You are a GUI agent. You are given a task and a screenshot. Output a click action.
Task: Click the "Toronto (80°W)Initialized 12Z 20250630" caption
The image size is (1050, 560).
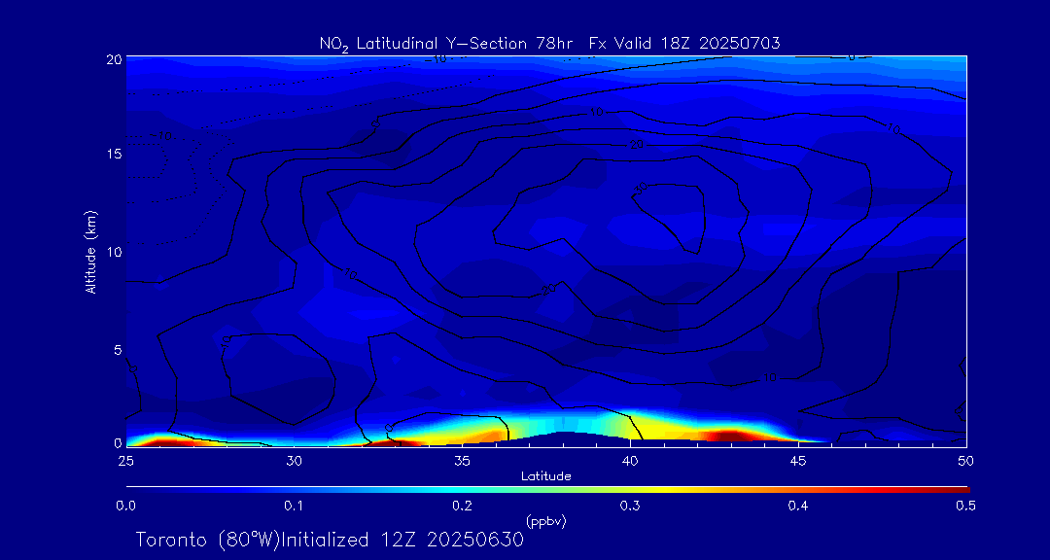[x=331, y=540]
